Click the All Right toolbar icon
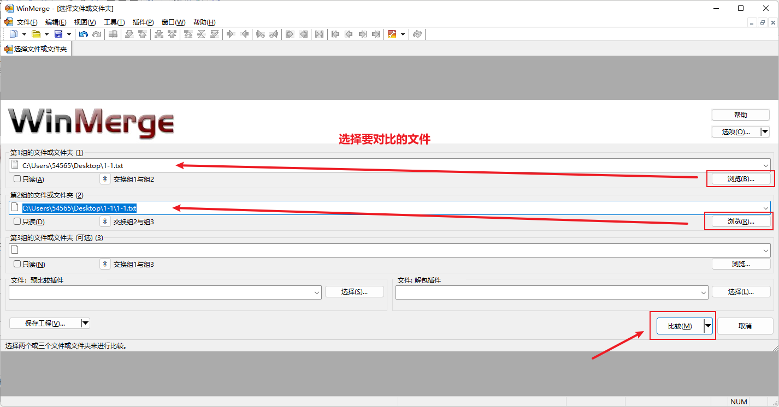This screenshot has width=779, height=407. click(290, 34)
